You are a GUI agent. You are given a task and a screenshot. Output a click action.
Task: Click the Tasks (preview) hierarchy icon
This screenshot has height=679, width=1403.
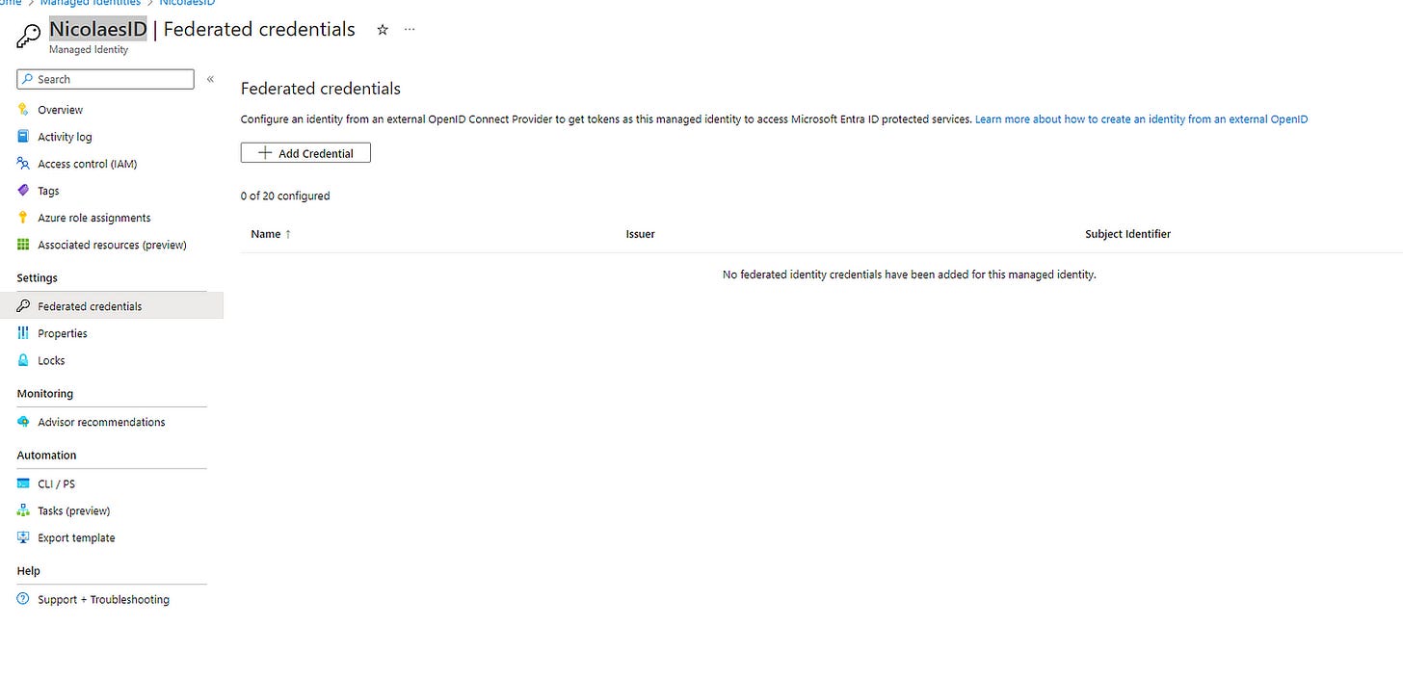(x=23, y=510)
